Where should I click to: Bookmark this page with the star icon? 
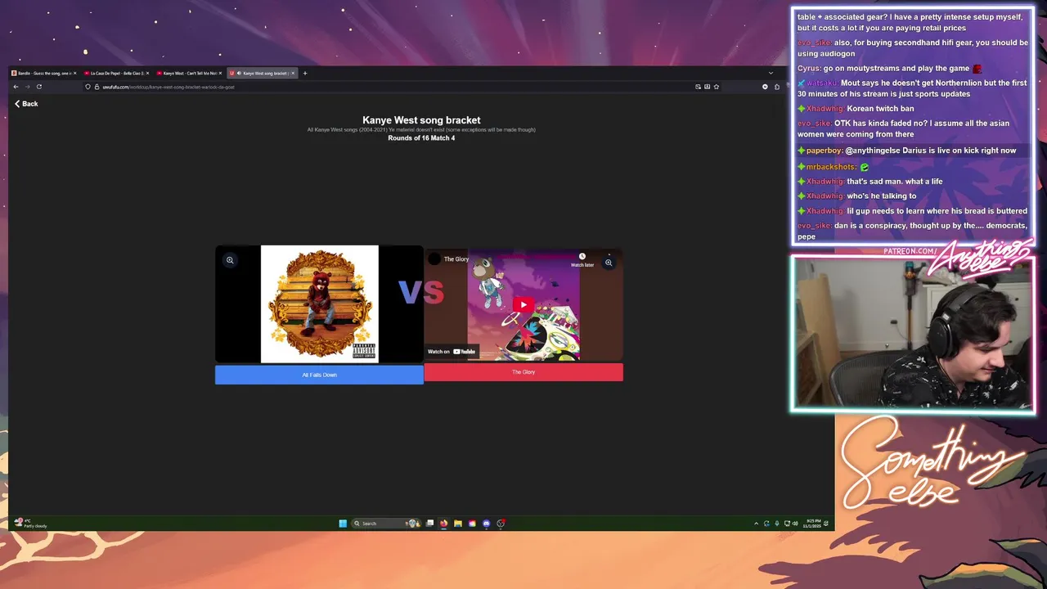click(x=717, y=87)
